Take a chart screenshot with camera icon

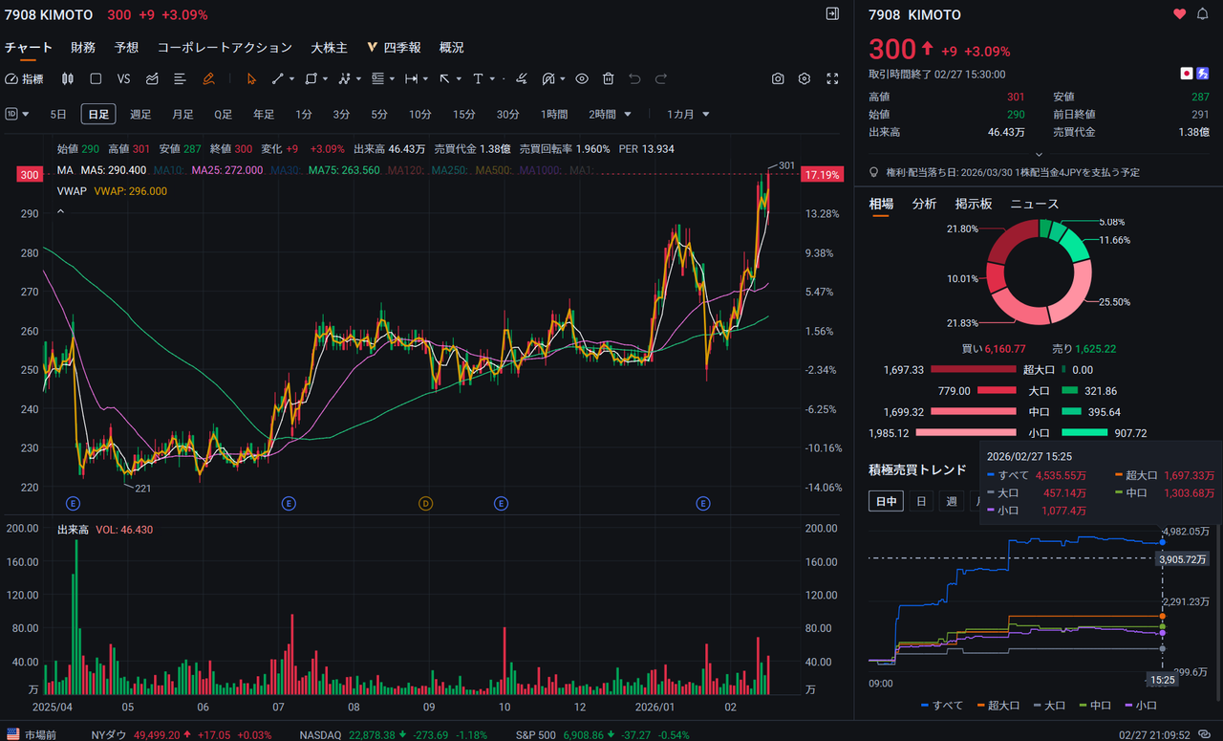pyautogui.click(x=778, y=78)
